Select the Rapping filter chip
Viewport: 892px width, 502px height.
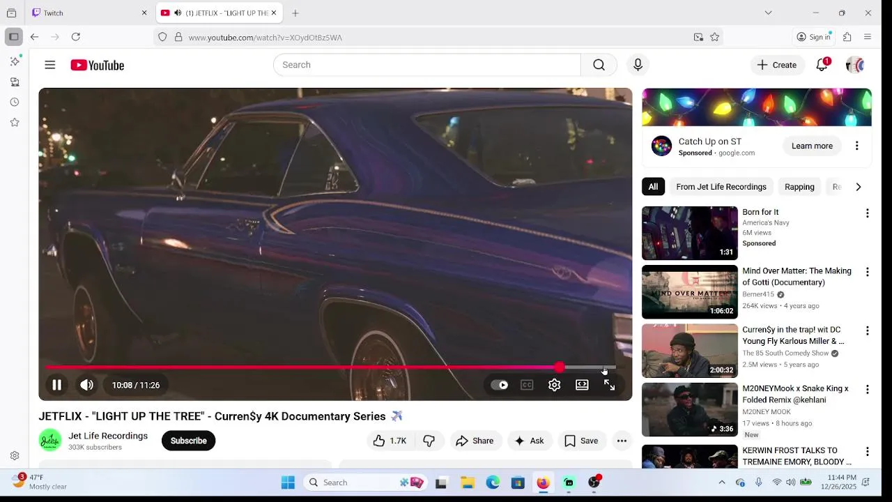click(x=799, y=187)
